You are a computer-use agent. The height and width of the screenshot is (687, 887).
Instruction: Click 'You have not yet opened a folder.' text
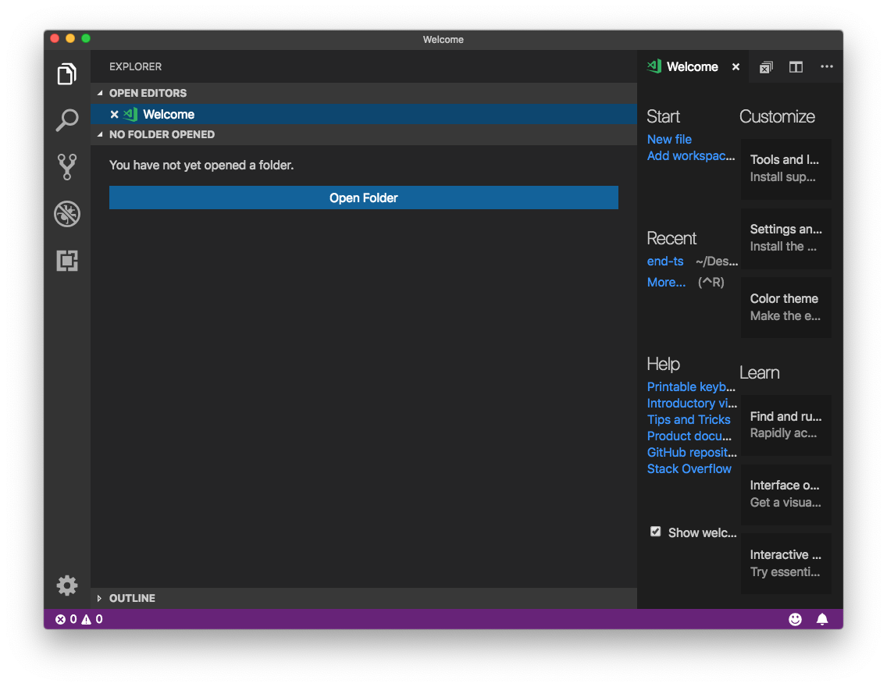[x=201, y=165]
